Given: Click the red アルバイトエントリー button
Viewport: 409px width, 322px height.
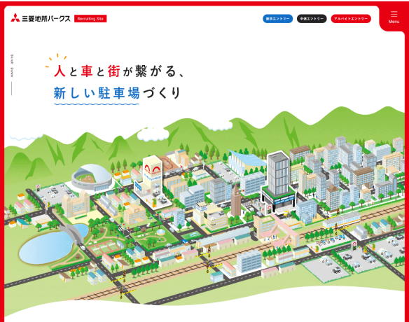Looking at the screenshot, I should (351, 19).
